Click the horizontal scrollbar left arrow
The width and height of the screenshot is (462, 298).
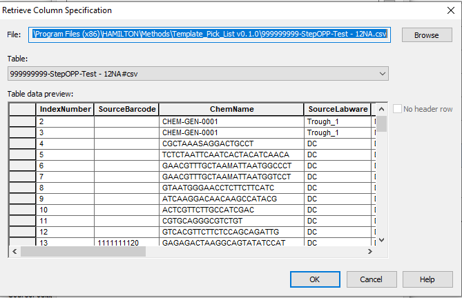tap(15, 251)
